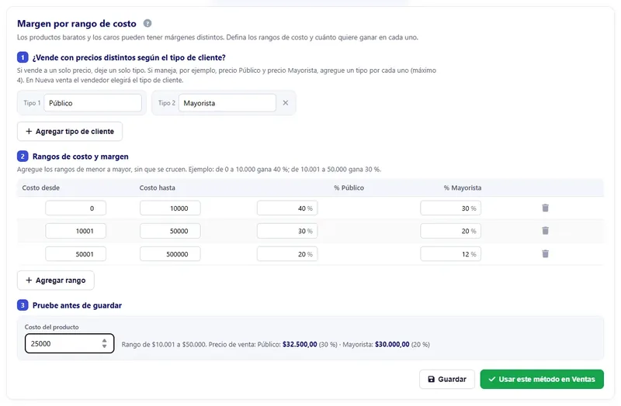Delete the 10001 to 50000 range row
This screenshot has height=406, width=621.
pos(546,230)
